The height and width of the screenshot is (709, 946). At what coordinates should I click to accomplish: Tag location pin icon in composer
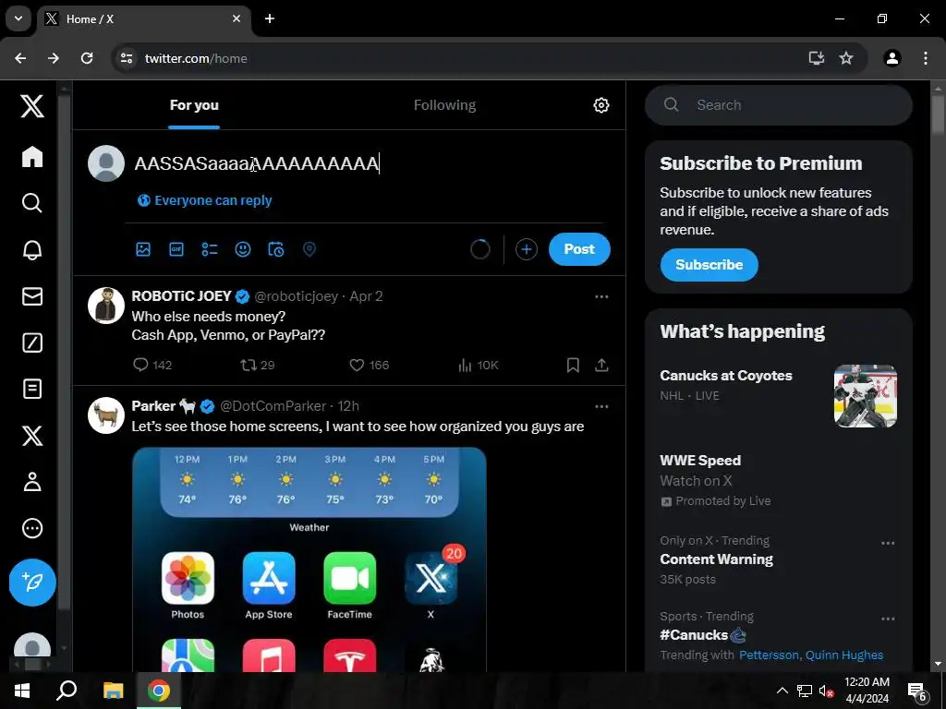309,249
